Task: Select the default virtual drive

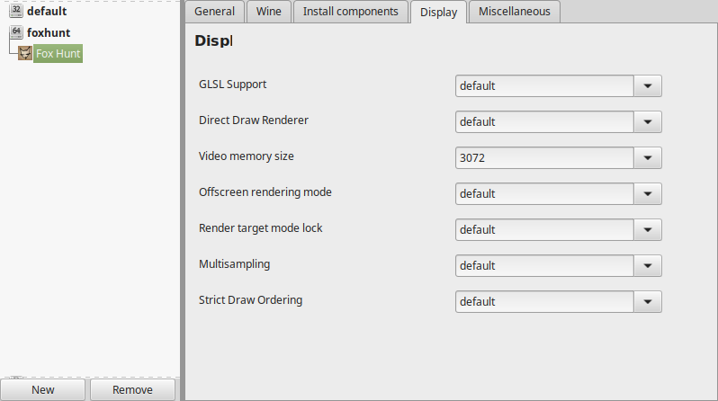Action: (x=47, y=11)
